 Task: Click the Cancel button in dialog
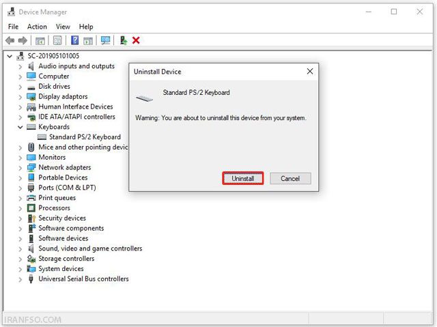(x=290, y=178)
